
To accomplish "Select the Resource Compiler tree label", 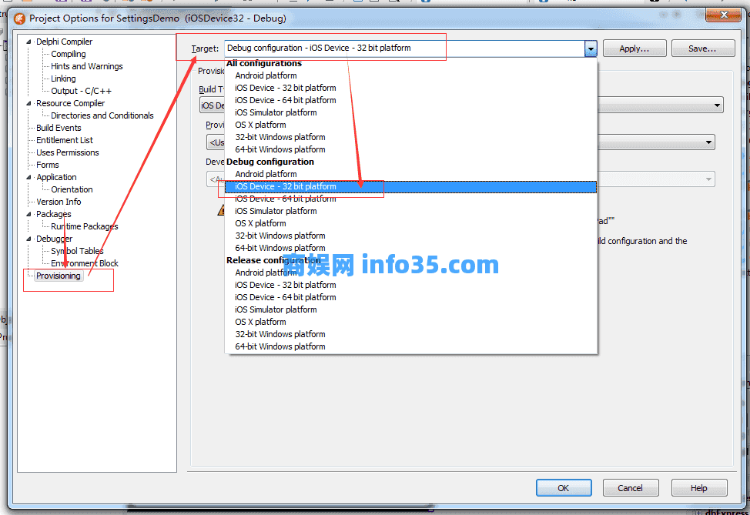I will (70, 103).
